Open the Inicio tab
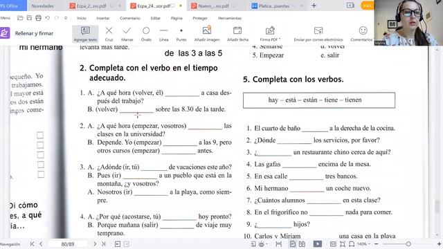Screen dimensions: 443x249 pyautogui.click(x=82, y=18)
